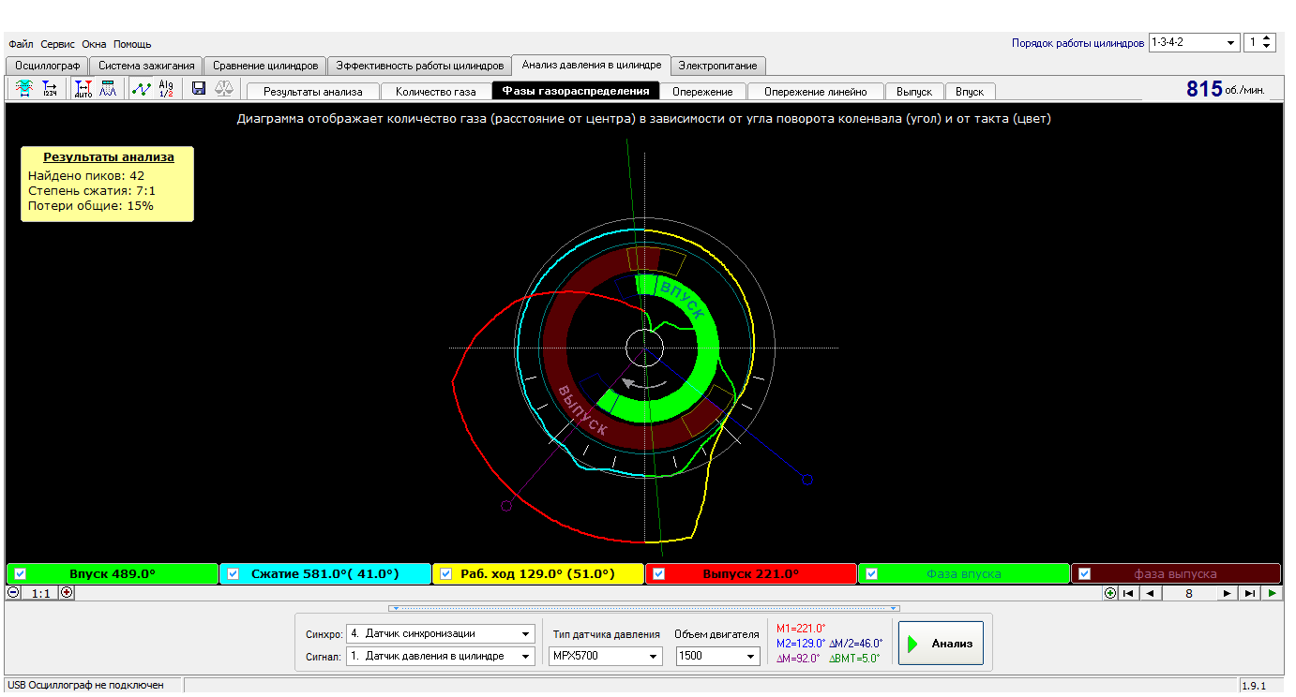Click the blue dotted panel collapse bar
Image resolution: width=1296 pixels, height=697 pixels.
click(644, 608)
